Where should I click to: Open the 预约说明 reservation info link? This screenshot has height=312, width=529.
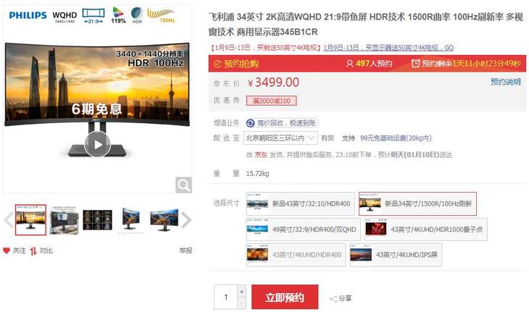[x=505, y=82]
